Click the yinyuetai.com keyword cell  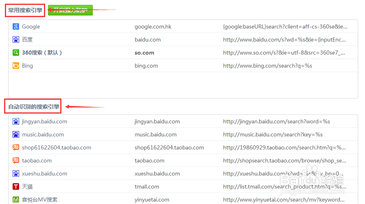click(x=152, y=200)
